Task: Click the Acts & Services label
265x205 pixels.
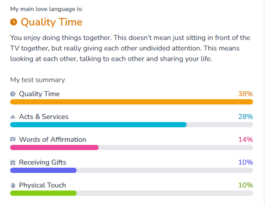Action: pyautogui.click(x=44, y=117)
